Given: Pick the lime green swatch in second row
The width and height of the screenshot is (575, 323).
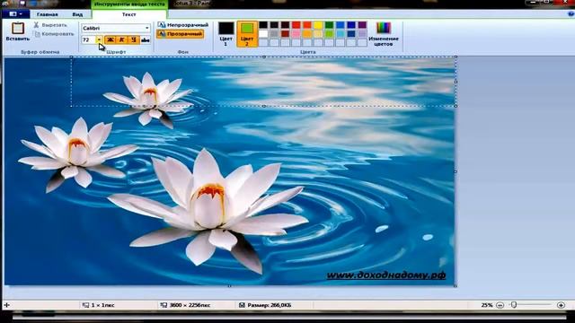Looking at the screenshot, I should (x=330, y=34).
